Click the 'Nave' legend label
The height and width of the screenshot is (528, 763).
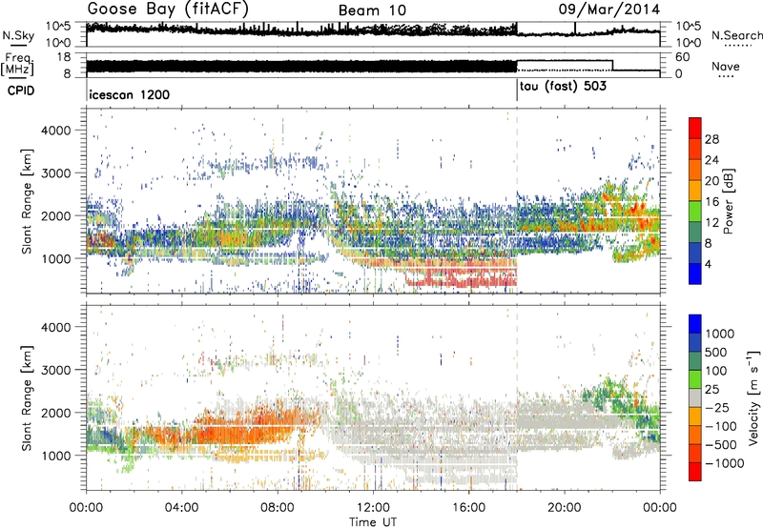coord(726,66)
